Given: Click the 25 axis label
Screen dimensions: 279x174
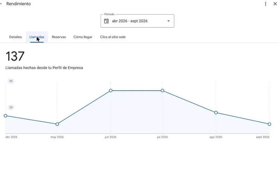Looking at the screenshot, I should click(11, 107).
